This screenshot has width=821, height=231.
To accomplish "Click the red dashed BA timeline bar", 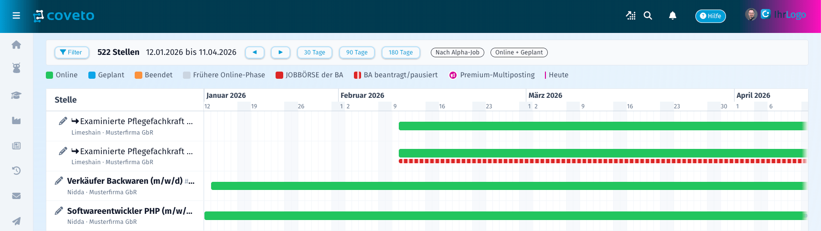I will point(603,161).
